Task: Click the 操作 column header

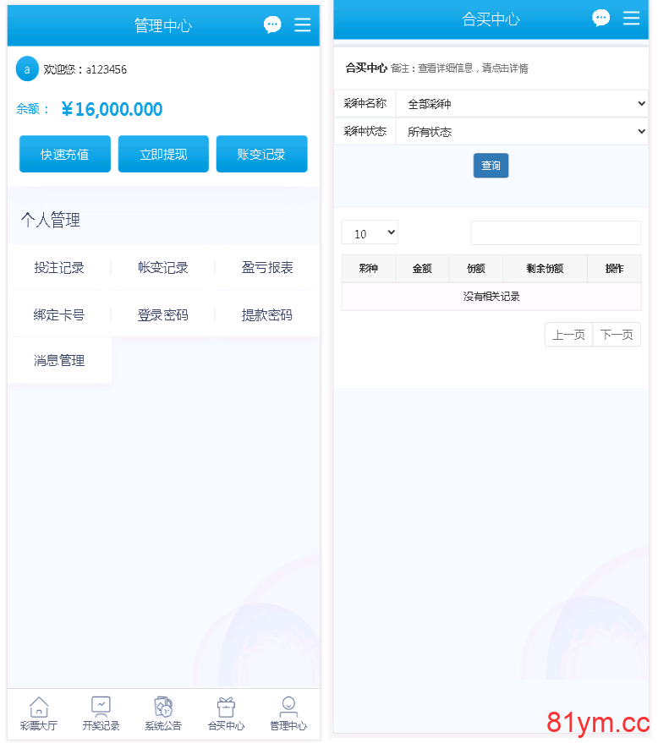Action: (614, 269)
